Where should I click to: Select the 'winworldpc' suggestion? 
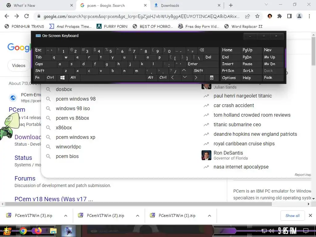[68, 147]
